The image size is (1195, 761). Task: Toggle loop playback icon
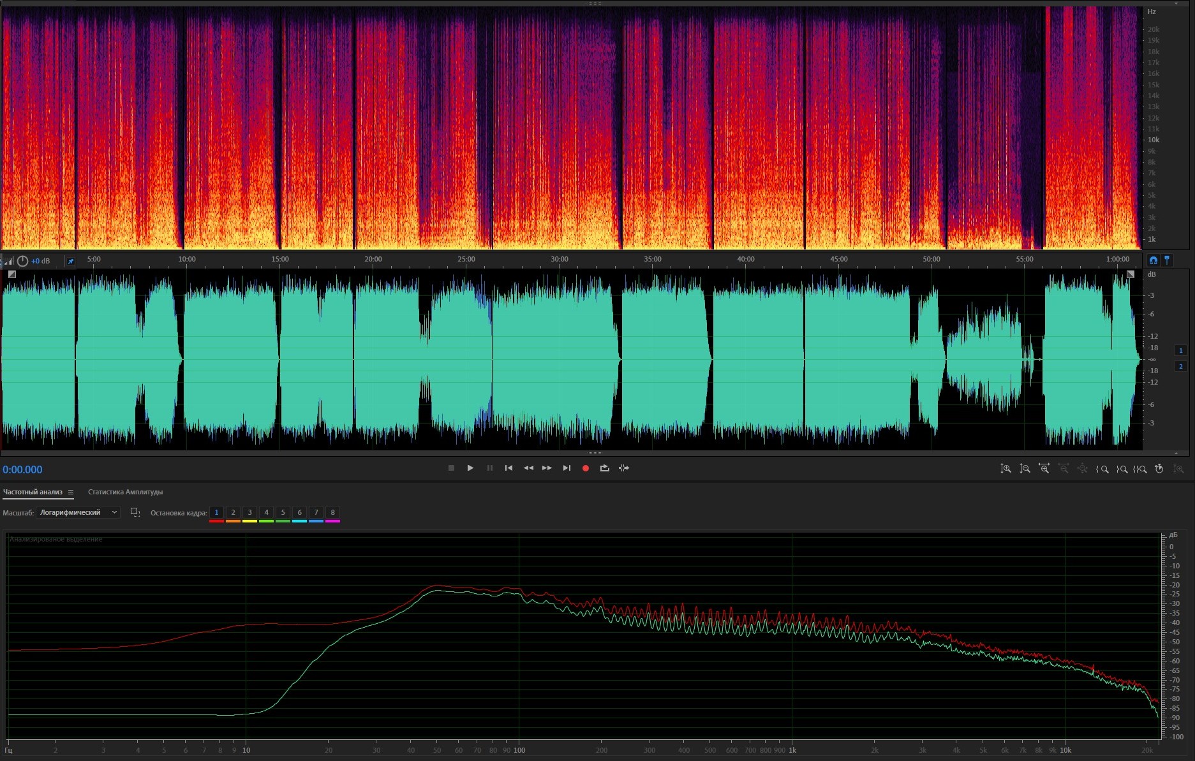[604, 468]
